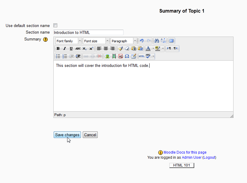Screen dimensions: 247x183
Task: Click the Section name text field
Action: pyautogui.click(x=88, y=32)
